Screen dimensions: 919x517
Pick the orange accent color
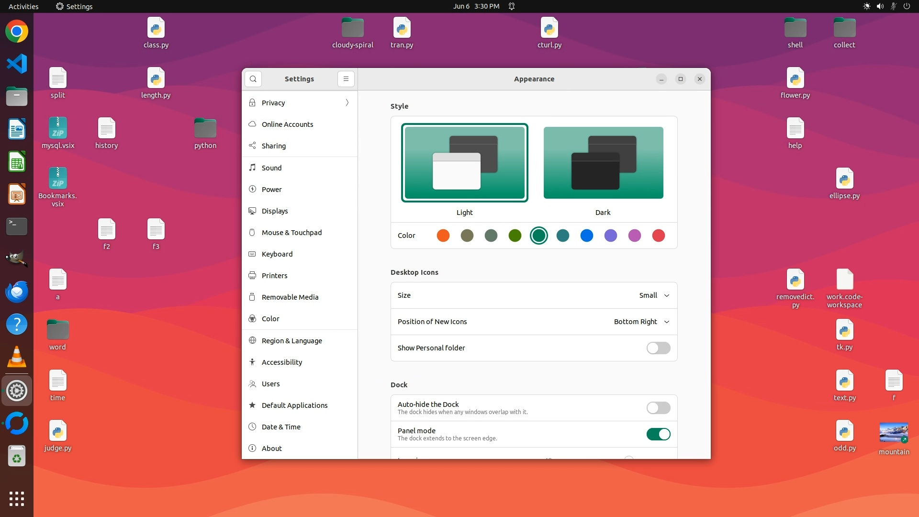pos(443,236)
